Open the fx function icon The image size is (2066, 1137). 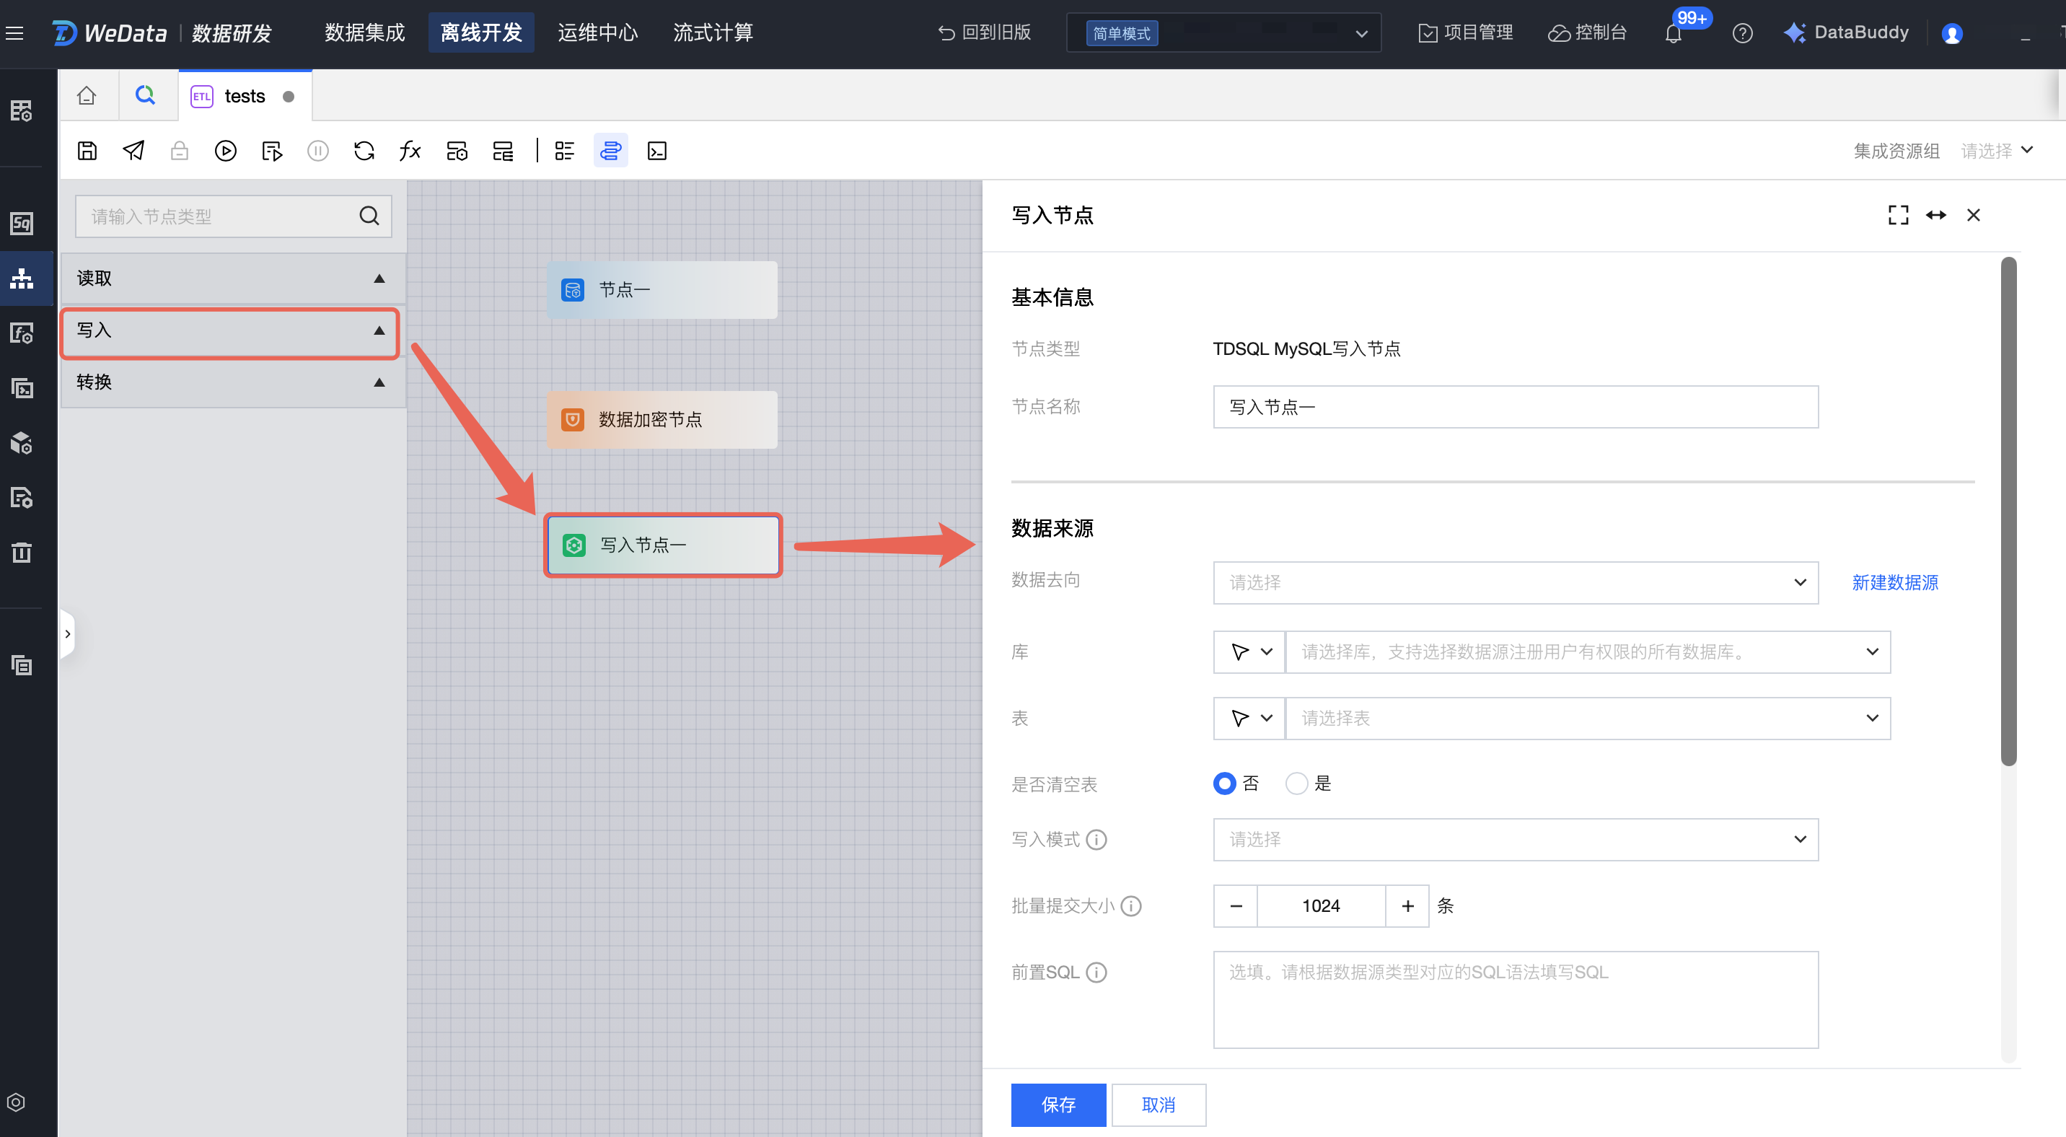(410, 151)
